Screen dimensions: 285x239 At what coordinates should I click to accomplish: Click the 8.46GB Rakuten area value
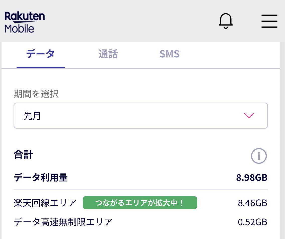pos(252,203)
